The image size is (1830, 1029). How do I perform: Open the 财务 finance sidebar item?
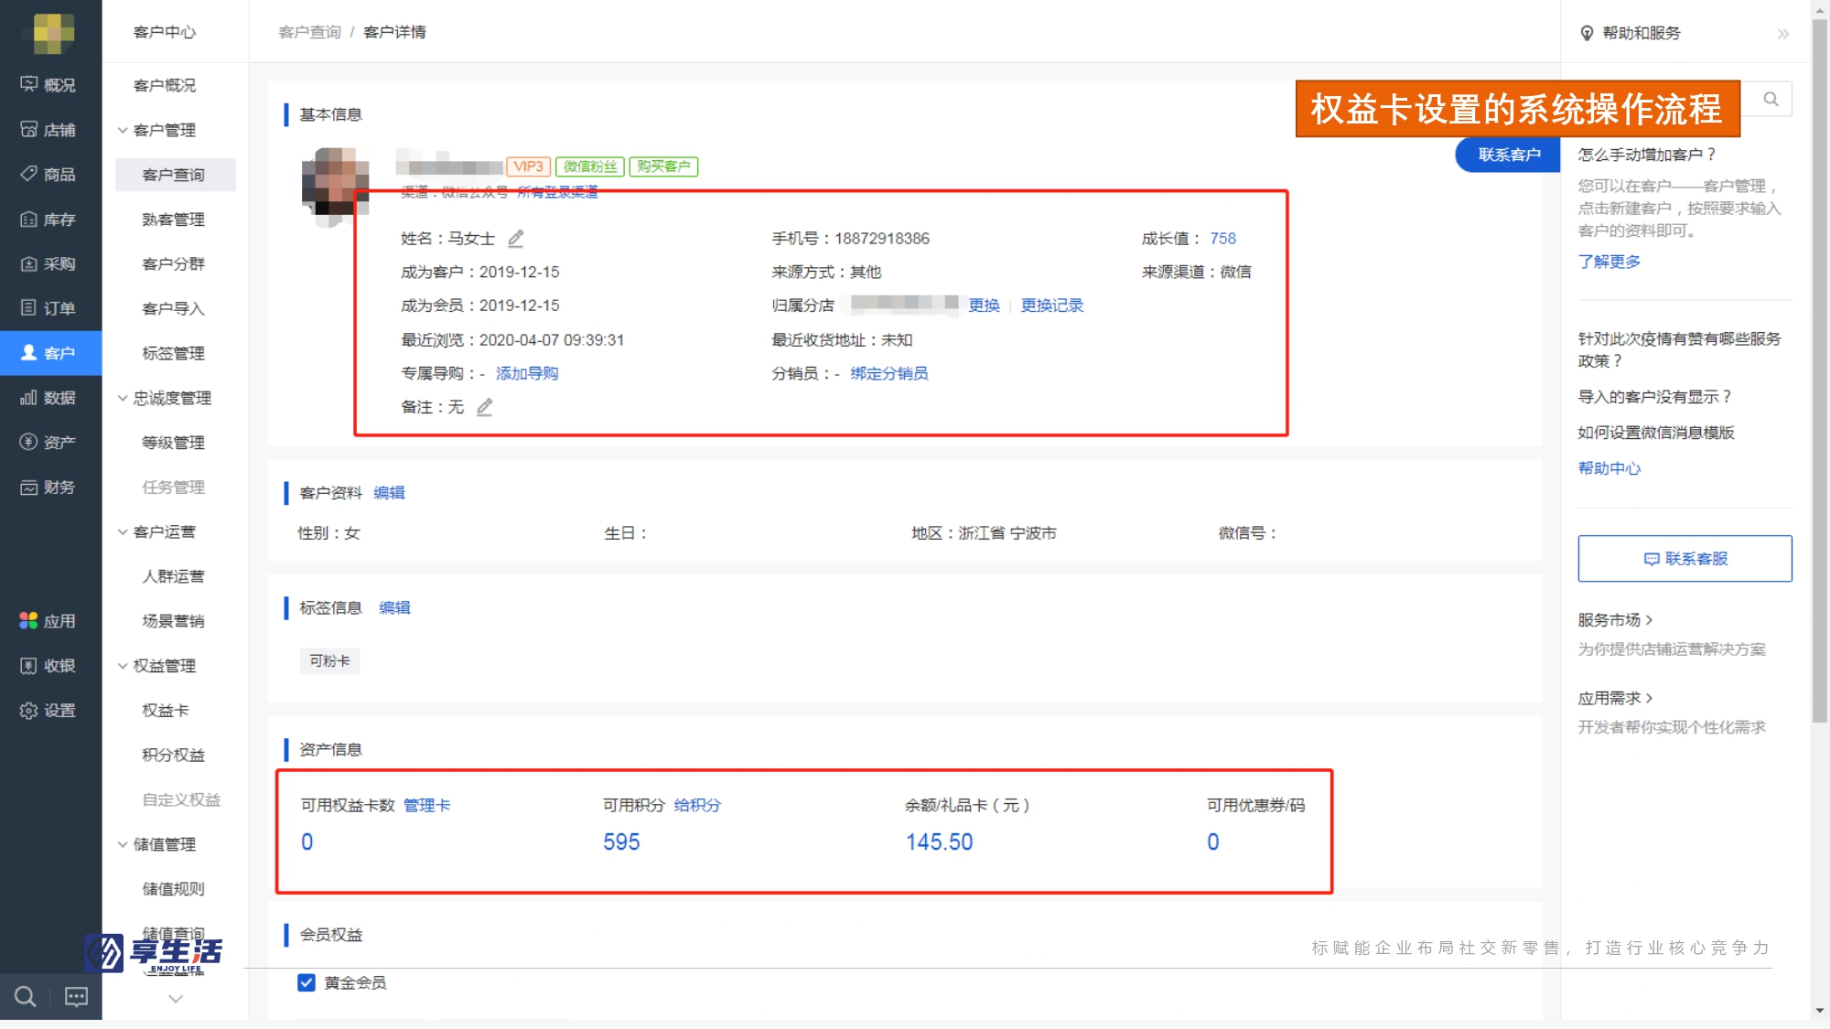coord(49,488)
